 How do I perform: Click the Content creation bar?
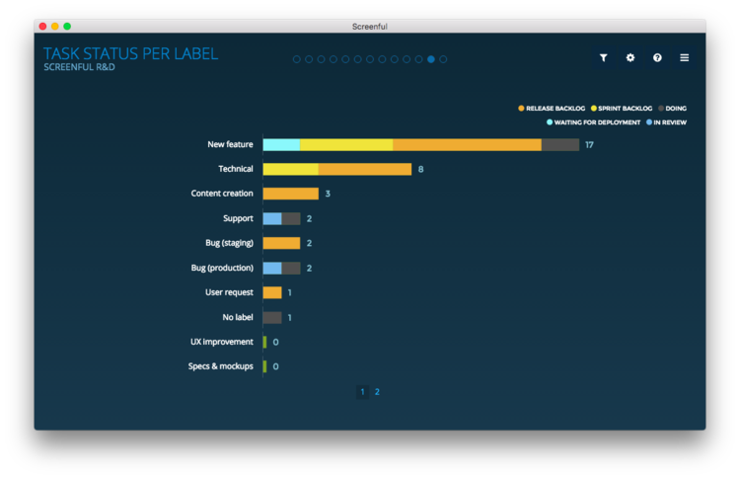coord(290,194)
